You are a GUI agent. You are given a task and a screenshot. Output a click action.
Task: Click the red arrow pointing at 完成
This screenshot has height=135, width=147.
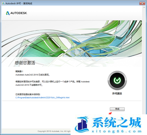[110, 113]
